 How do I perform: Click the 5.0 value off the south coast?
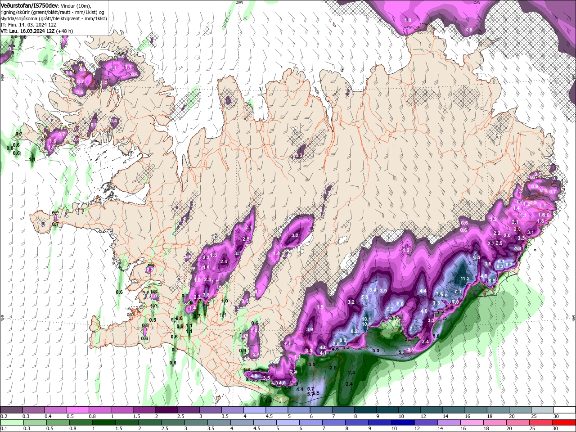(376, 351)
